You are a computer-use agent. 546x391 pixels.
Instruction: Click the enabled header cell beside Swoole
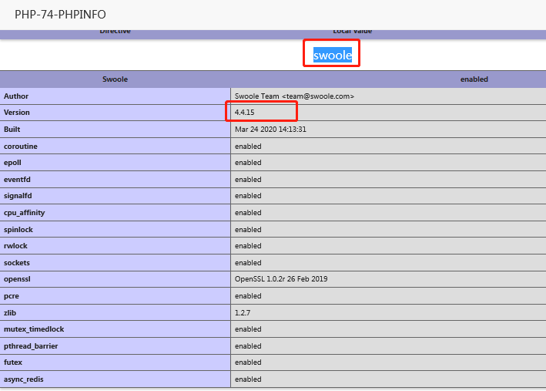tap(474, 79)
